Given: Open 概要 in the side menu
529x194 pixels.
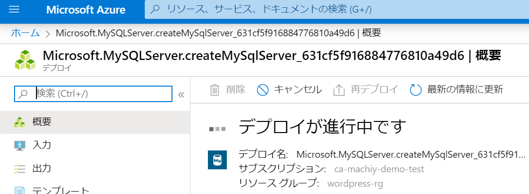Looking at the screenshot, I should [x=42, y=122].
